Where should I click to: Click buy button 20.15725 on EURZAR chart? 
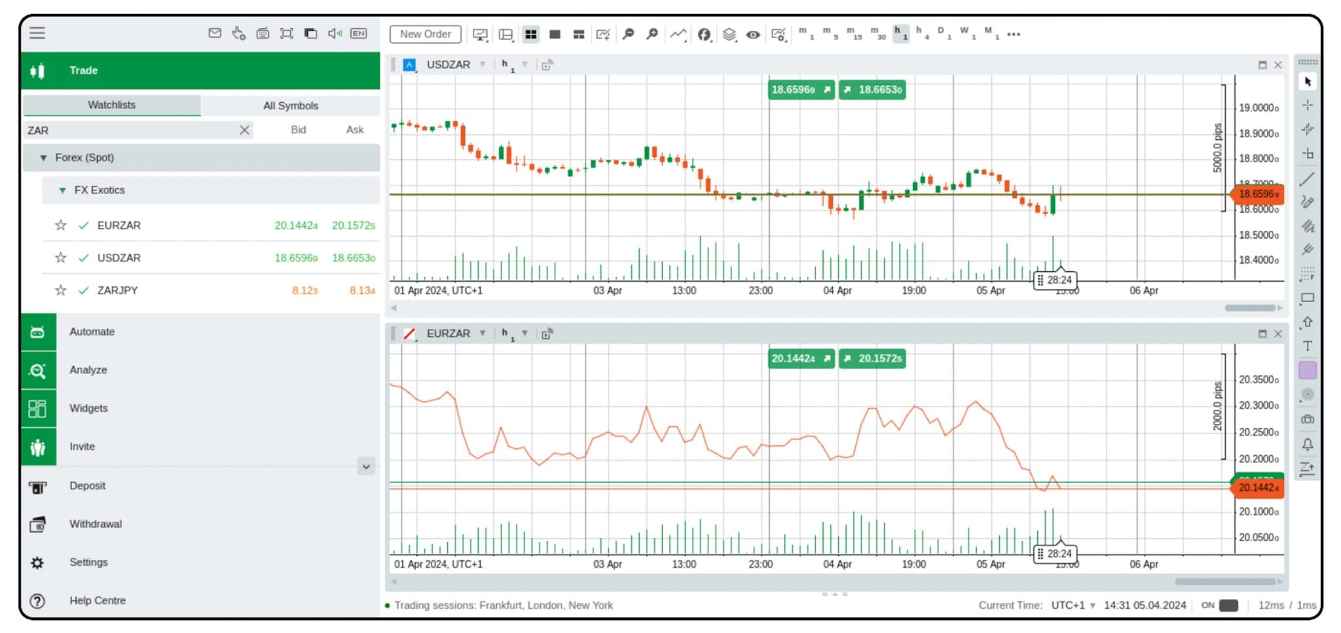pyautogui.click(x=872, y=358)
